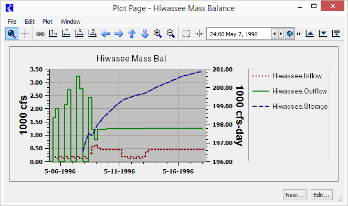This screenshot has width=348, height=206.
Task: Click Hiwassee.Outflow legend entry
Action: click(289, 91)
